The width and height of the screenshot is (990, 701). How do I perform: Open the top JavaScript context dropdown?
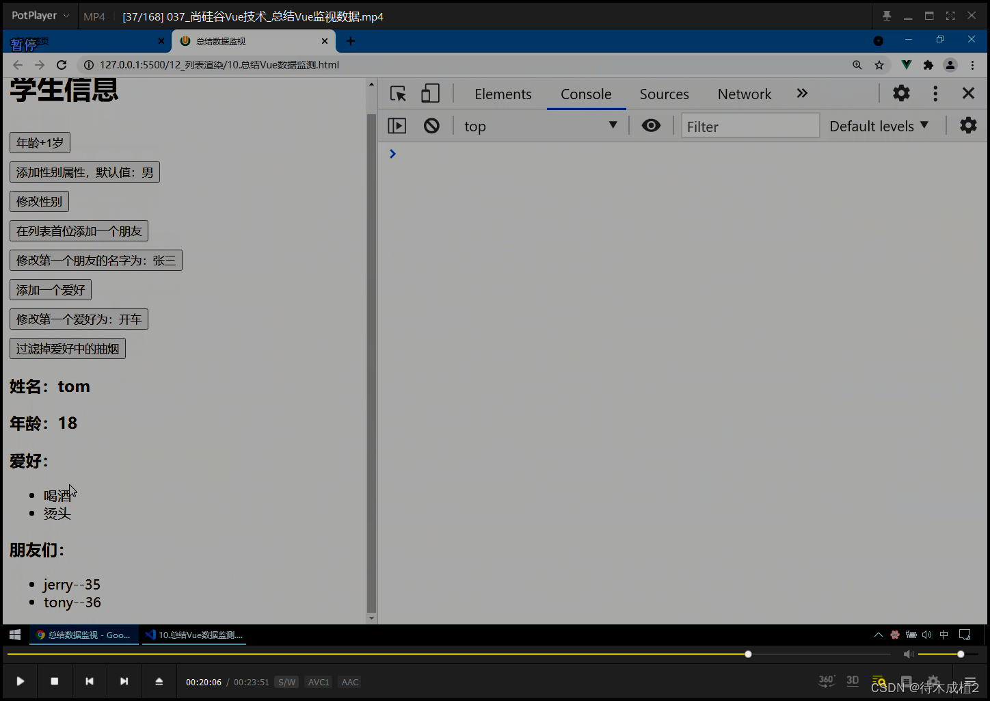540,126
